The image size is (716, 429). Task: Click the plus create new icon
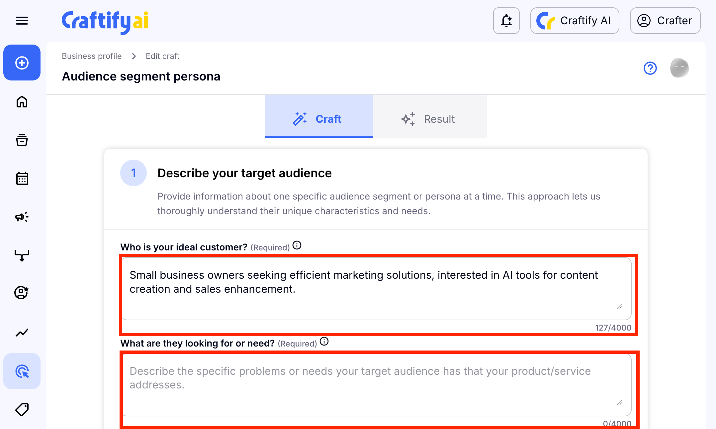[x=22, y=63]
